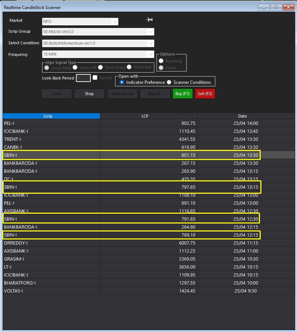Sort by the LCP column header
Screen dimensions: 297x332
148,116
